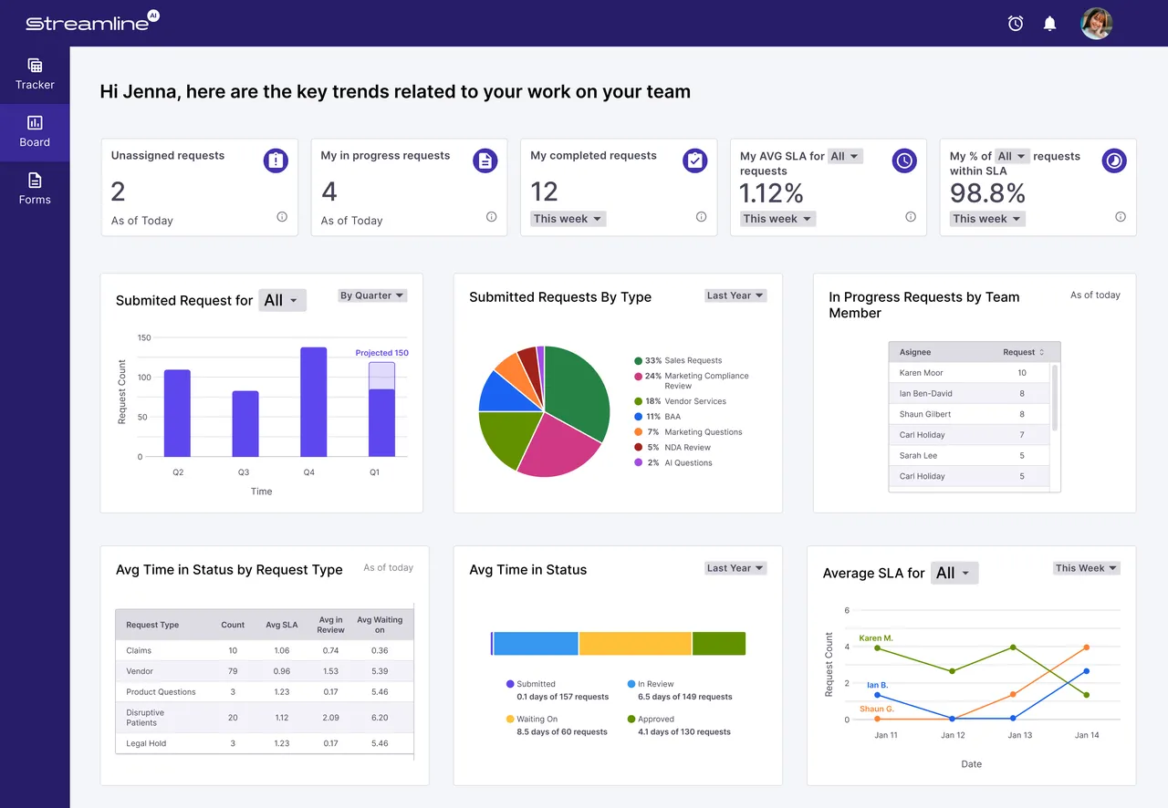The height and width of the screenshot is (808, 1168).
Task: Click the Avg SLA column header
Action: [x=281, y=625]
